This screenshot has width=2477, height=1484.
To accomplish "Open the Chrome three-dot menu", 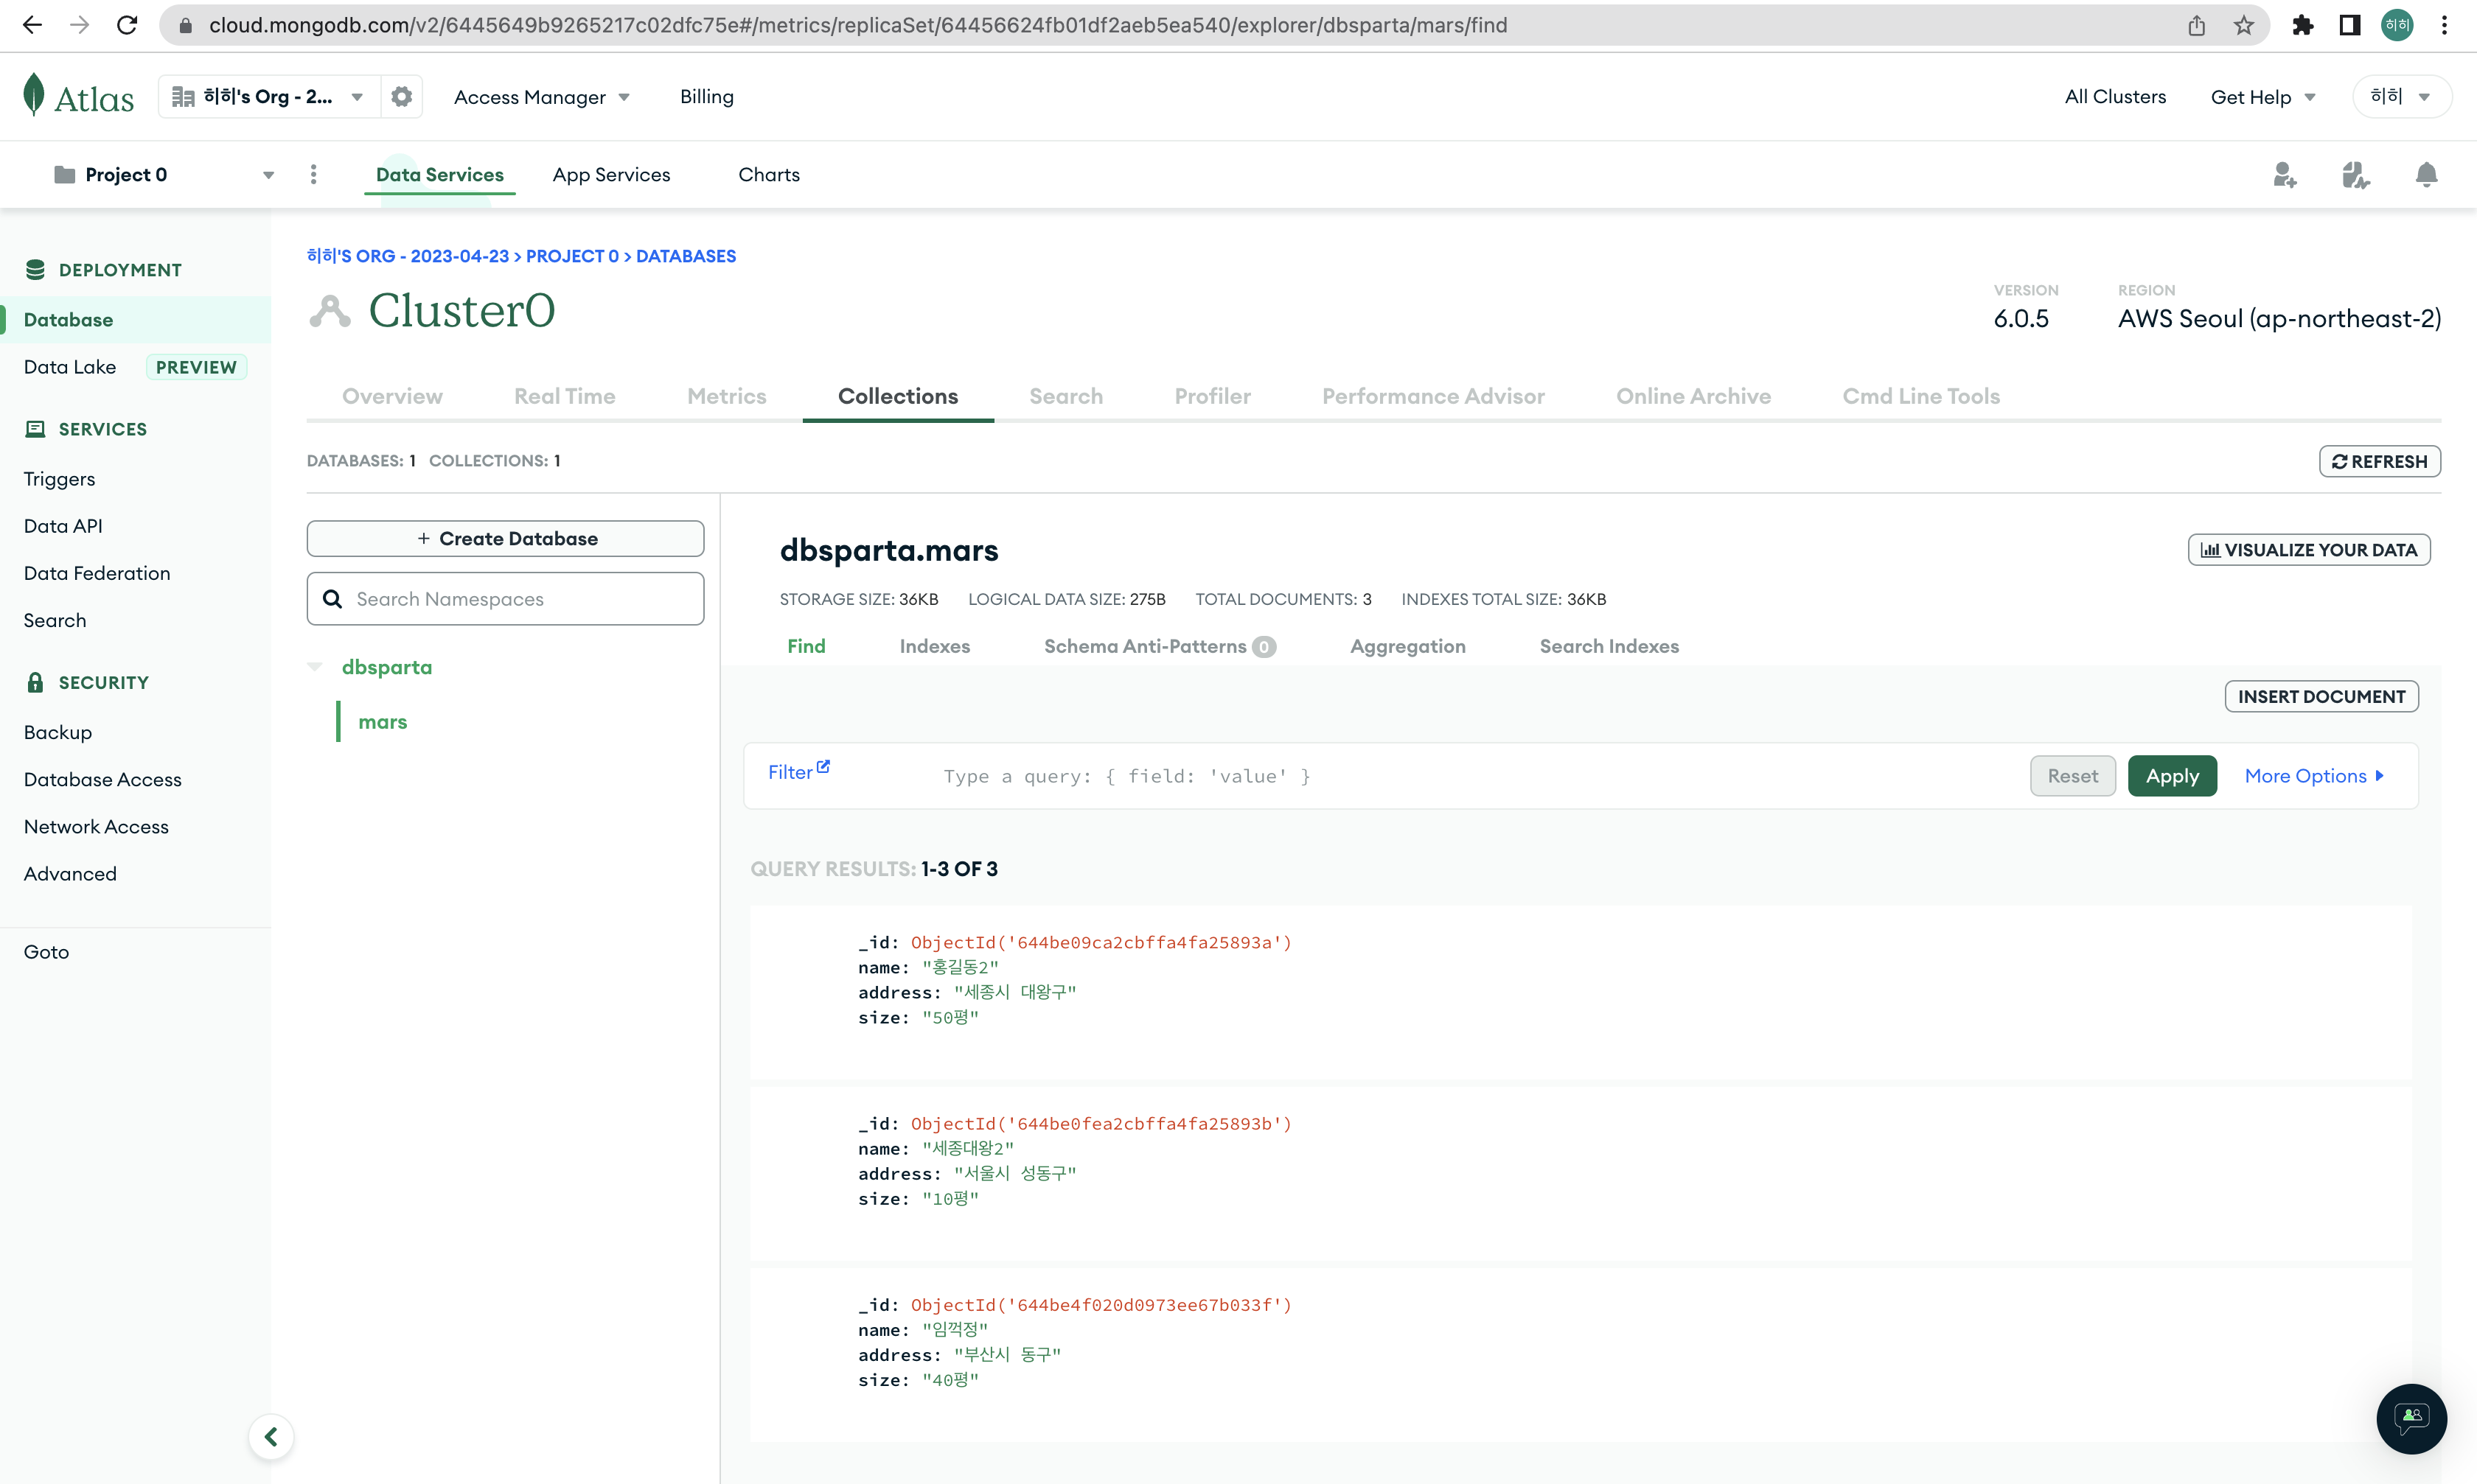I will click(2444, 25).
